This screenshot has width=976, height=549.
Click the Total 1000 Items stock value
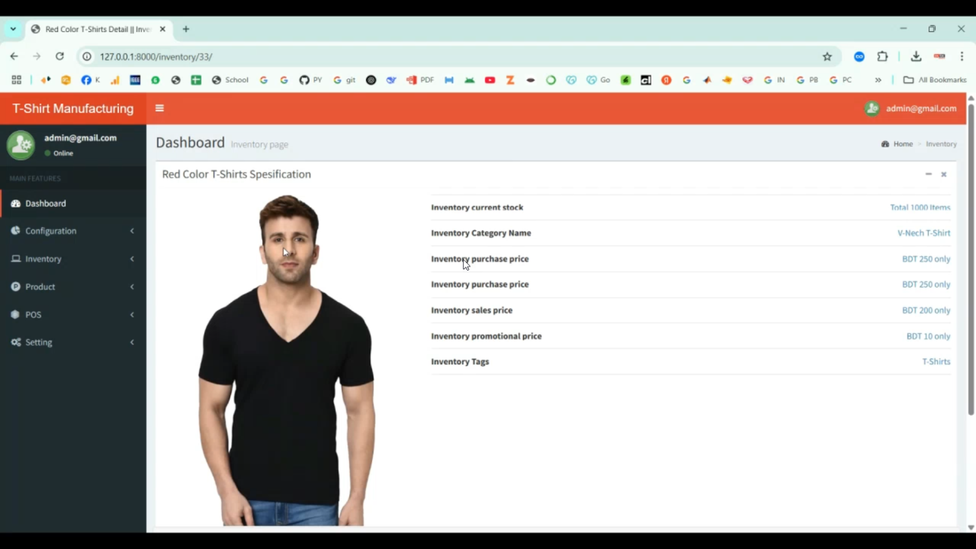click(920, 208)
